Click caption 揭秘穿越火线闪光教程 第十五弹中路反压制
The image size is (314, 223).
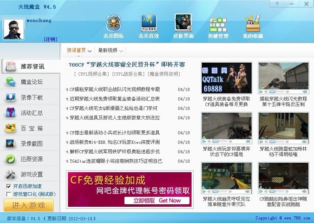(x=283, y=102)
